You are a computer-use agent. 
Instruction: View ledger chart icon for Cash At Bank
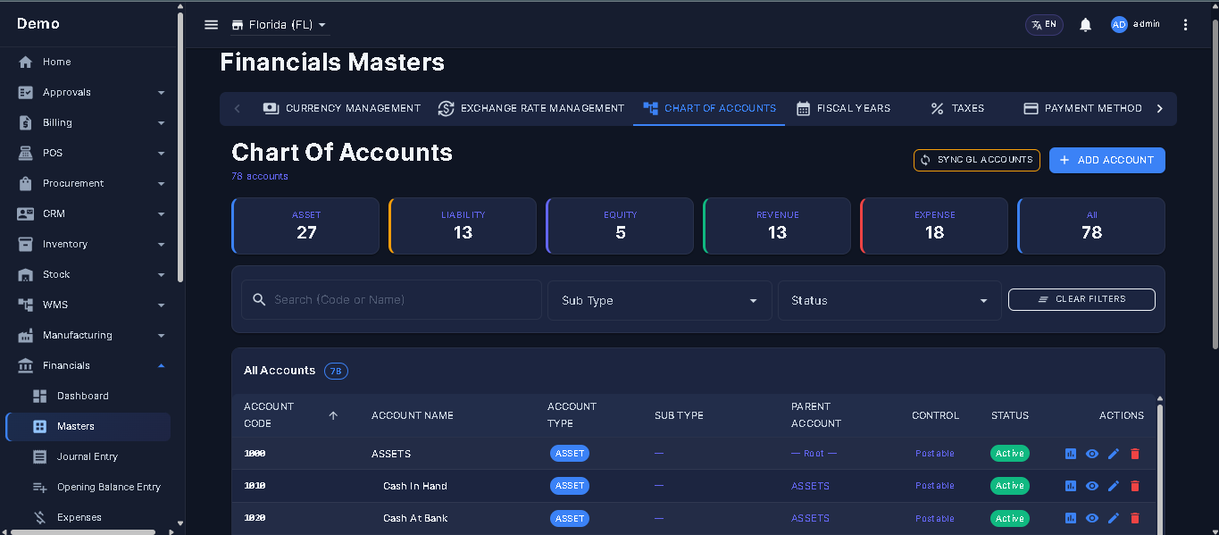pos(1071,518)
